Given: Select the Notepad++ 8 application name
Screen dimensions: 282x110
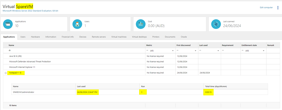Looking at the screenshot, I should tap(15, 73).
